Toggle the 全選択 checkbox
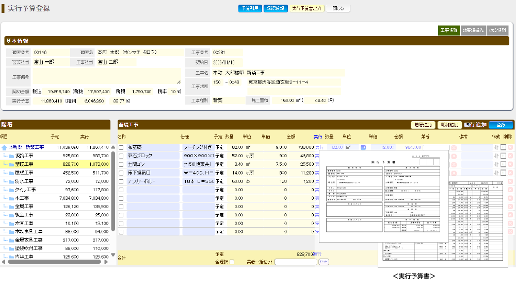 [x=232, y=262]
